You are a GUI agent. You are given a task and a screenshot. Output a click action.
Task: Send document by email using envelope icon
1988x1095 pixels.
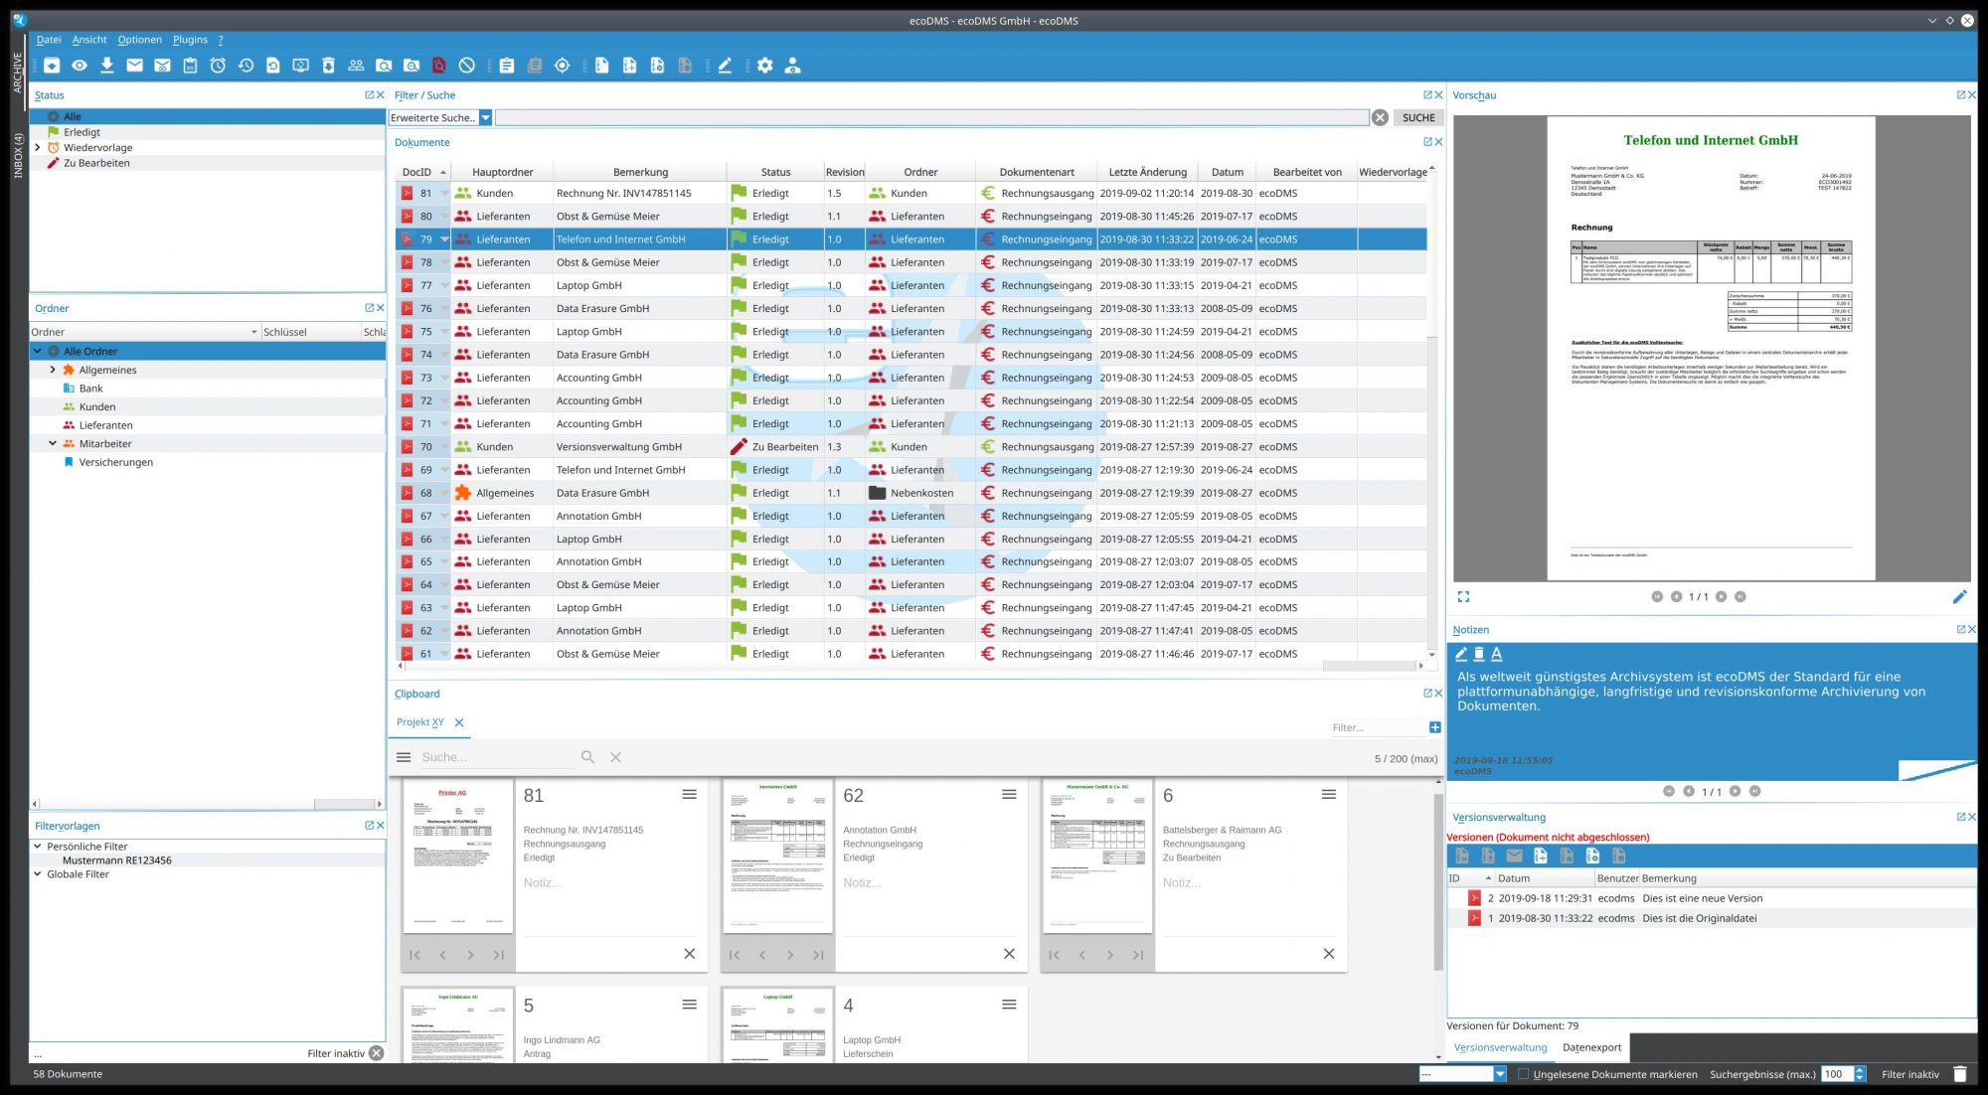click(x=134, y=66)
